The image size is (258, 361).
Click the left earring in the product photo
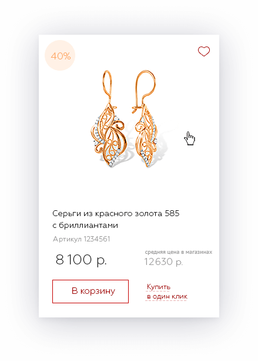pos(108,119)
